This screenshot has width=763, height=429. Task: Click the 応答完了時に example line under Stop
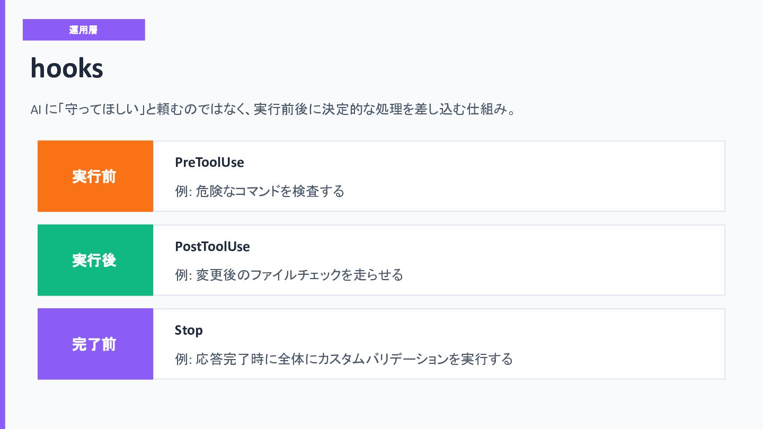pyautogui.click(x=344, y=359)
